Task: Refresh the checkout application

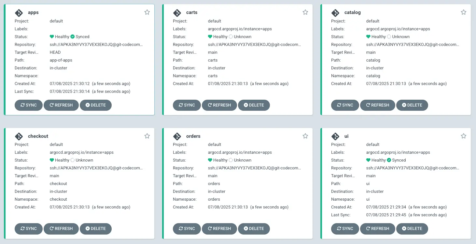Action: click(x=61, y=229)
